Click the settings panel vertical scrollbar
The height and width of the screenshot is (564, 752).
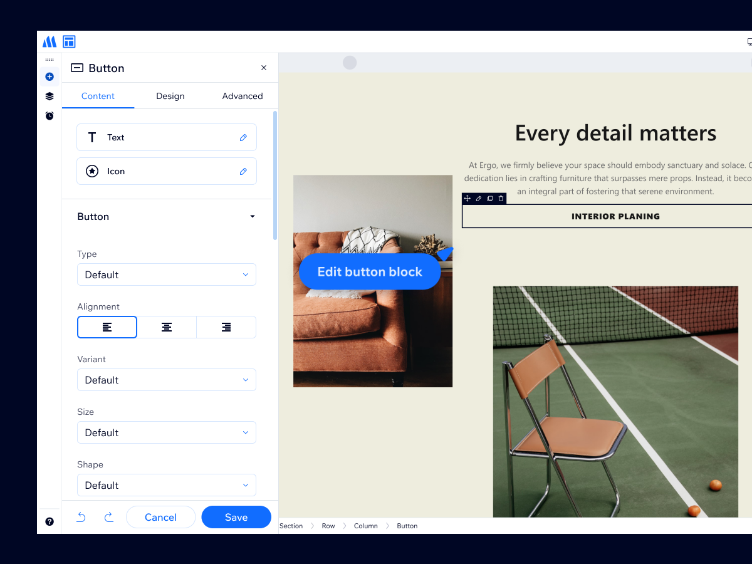[x=274, y=175]
